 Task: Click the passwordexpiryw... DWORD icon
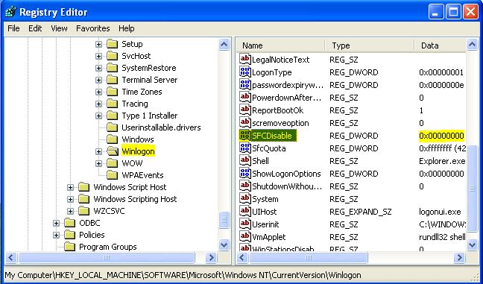tap(245, 84)
